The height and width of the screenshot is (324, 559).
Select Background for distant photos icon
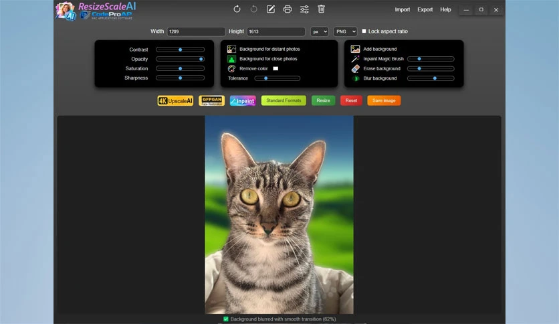click(x=231, y=50)
